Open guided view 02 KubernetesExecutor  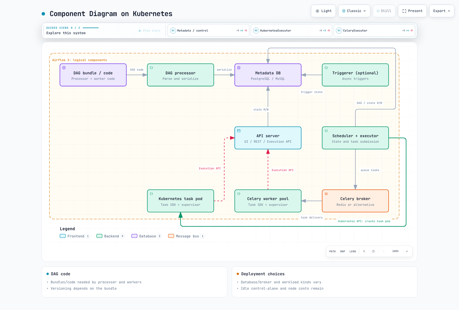(x=291, y=30)
